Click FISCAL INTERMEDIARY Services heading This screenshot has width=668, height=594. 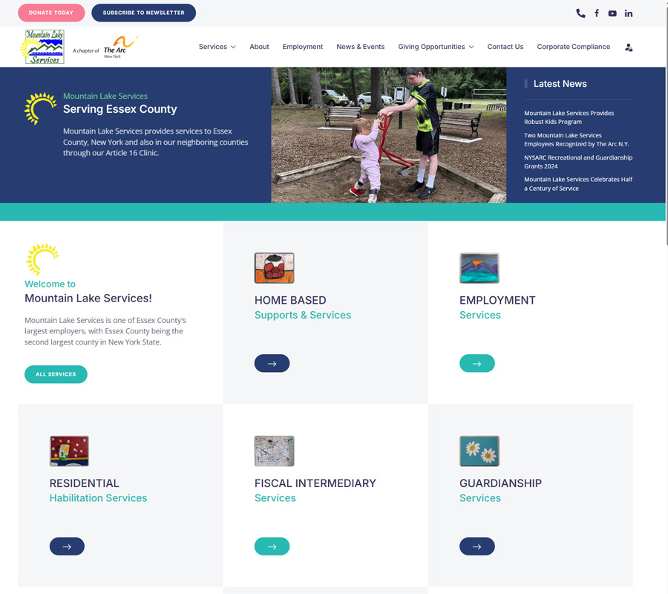click(x=315, y=491)
